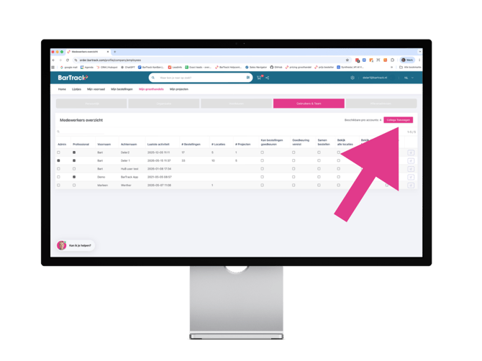
Task: Click the Collega Toevoegen button
Action: (398, 120)
